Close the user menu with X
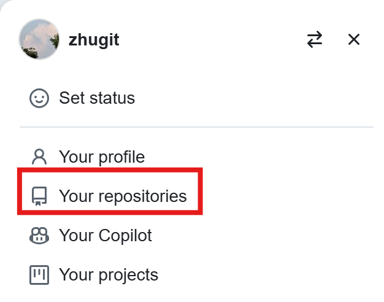 tap(354, 39)
